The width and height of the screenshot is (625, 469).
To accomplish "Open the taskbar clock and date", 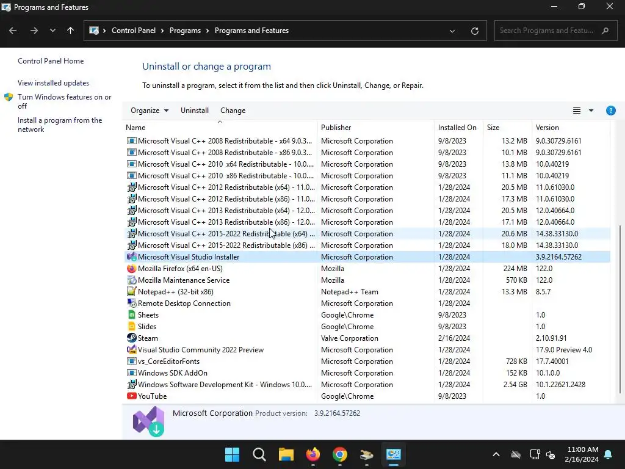I will (x=582, y=454).
